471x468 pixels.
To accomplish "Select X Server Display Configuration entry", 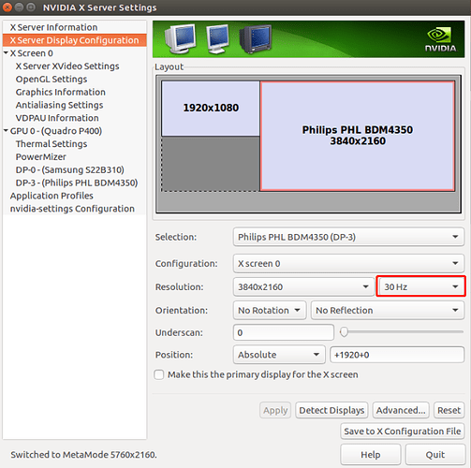I will [74, 40].
